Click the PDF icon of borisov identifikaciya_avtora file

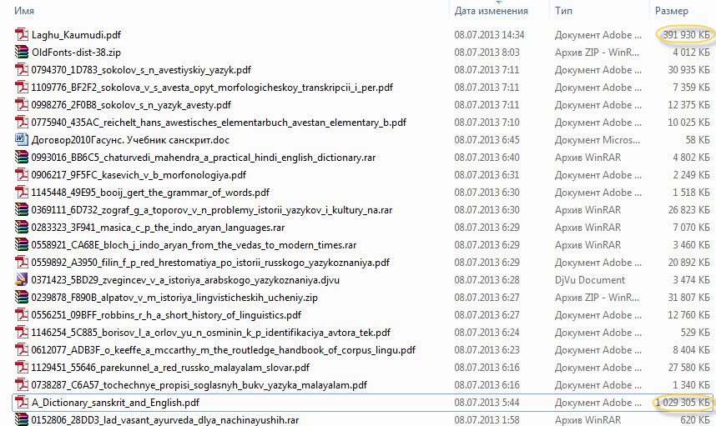tap(22, 333)
